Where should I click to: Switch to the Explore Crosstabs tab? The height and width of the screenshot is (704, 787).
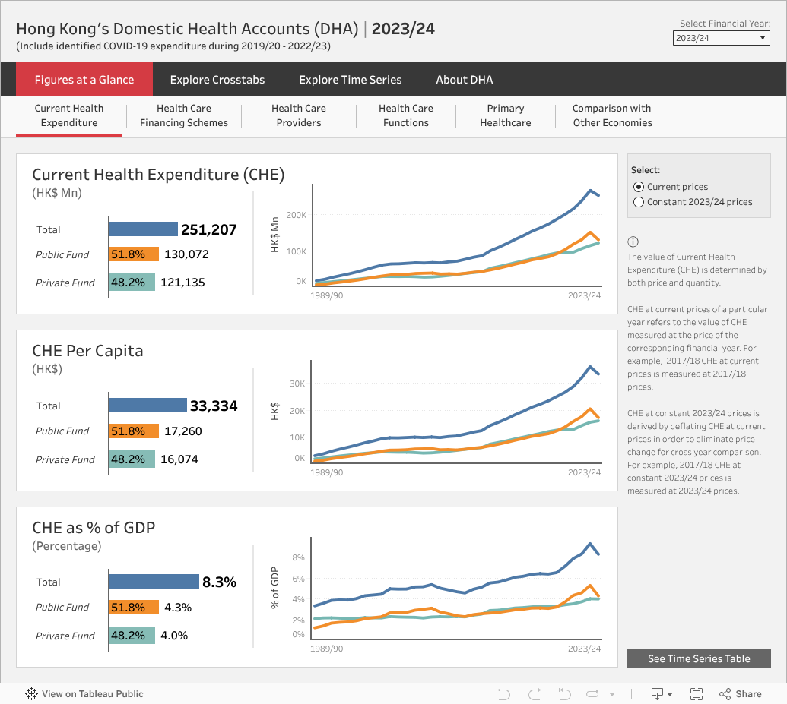pyautogui.click(x=217, y=80)
